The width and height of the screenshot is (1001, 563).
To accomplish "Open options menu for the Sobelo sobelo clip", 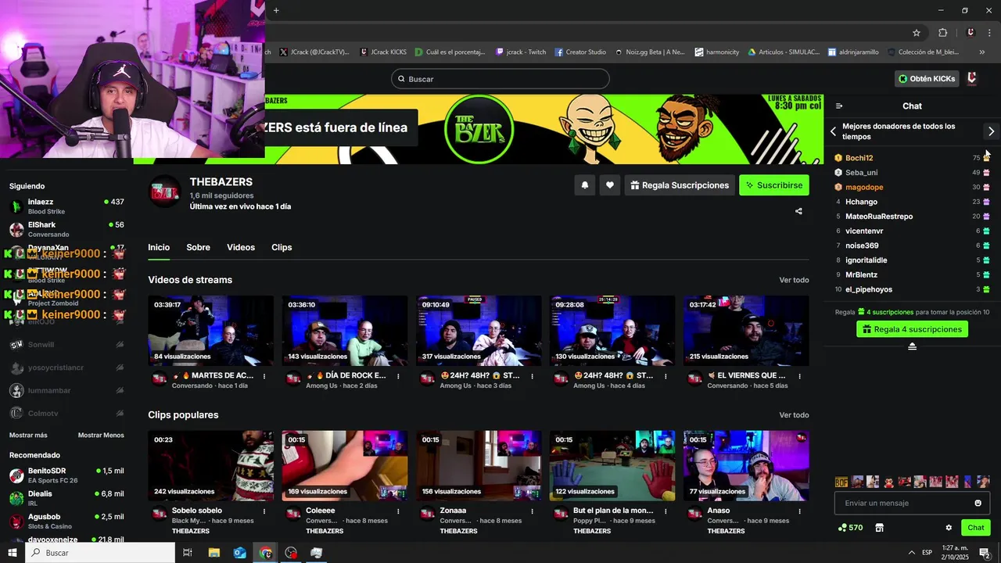I will (264, 511).
